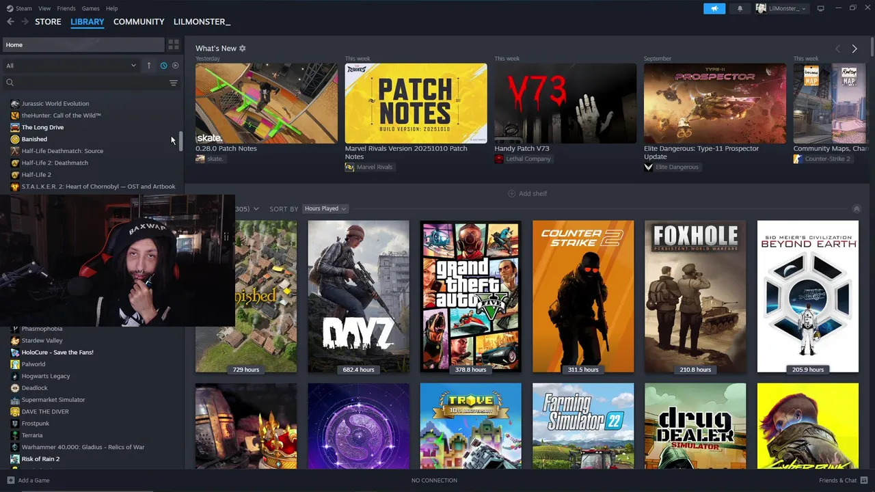Screen dimensions: 875x492
Task: Open Handy Patch V73 news link
Action: coord(522,148)
